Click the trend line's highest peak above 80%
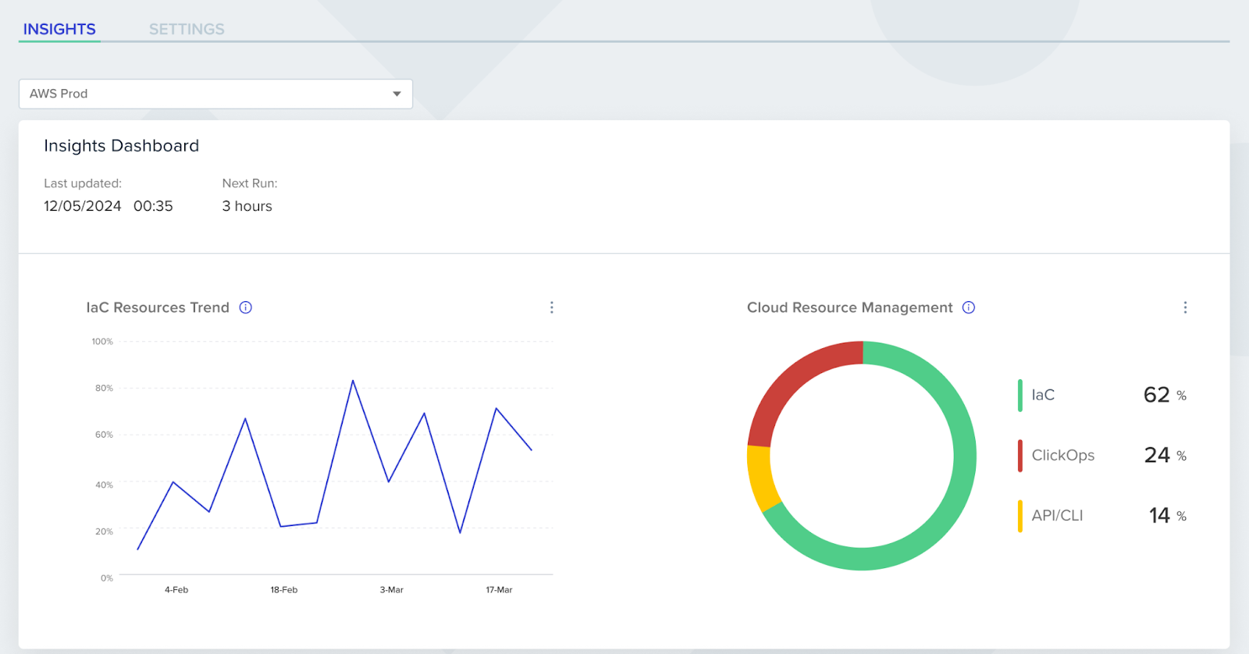 coord(353,381)
